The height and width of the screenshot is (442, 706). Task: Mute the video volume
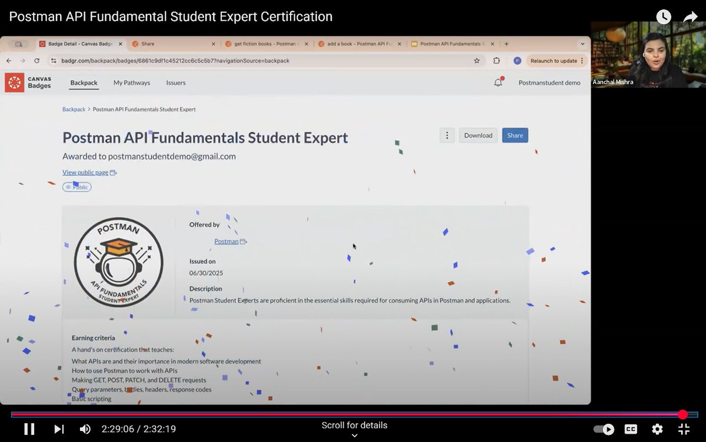click(x=85, y=429)
